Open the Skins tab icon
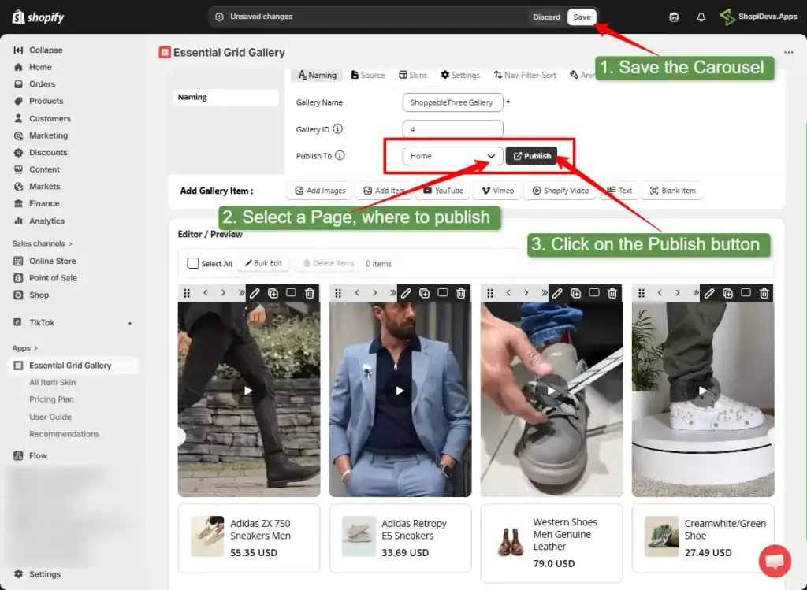 point(403,75)
